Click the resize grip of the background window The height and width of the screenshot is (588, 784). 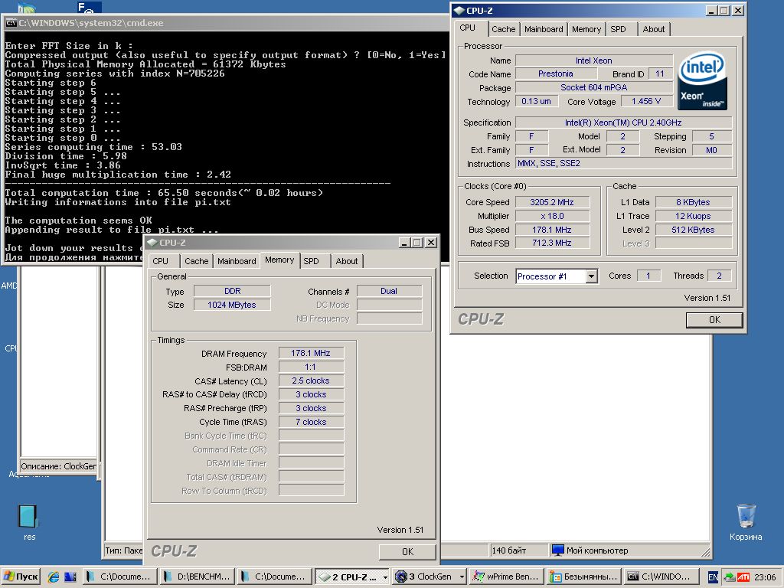(x=705, y=553)
